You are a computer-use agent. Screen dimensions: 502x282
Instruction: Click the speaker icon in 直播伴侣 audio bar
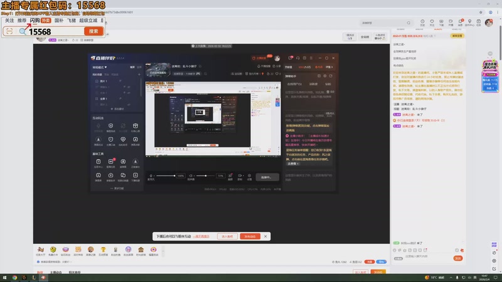[x=191, y=175]
